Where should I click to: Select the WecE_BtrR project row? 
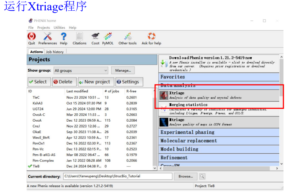point(90,137)
